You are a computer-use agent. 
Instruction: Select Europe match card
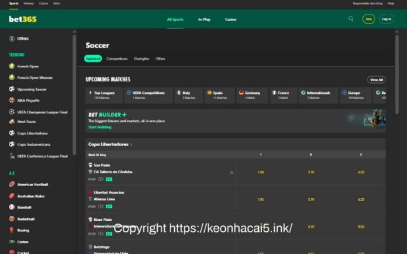pyautogui.click(x=355, y=95)
